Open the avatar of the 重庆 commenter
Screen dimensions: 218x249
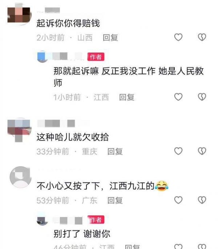(19, 129)
